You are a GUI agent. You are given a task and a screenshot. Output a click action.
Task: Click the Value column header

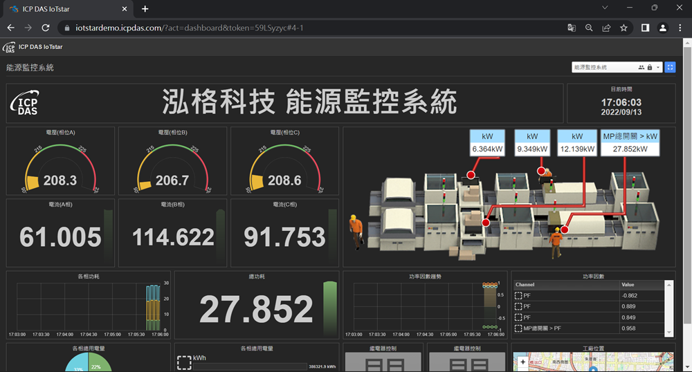tap(641, 285)
